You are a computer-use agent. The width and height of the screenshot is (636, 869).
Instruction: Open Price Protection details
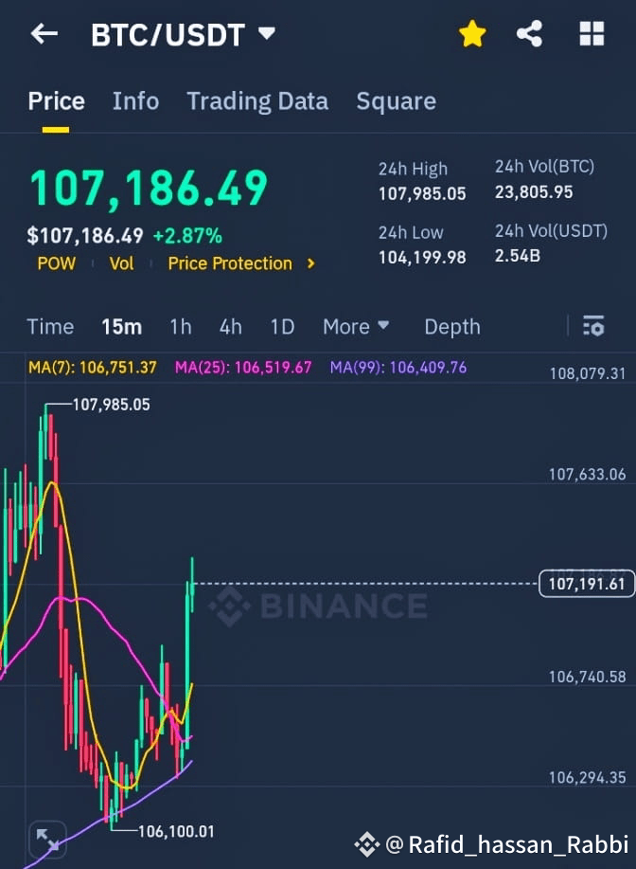[x=241, y=263]
